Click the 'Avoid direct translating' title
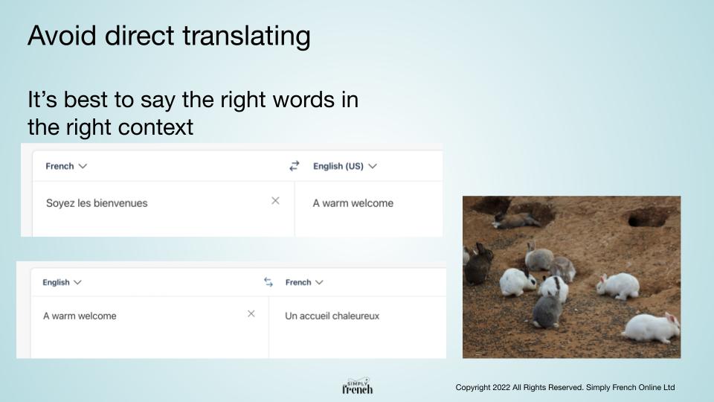This screenshot has width=714, height=402. click(169, 36)
